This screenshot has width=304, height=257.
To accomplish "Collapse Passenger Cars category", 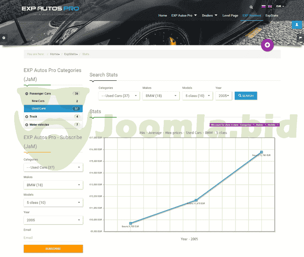I will point(27,94).
